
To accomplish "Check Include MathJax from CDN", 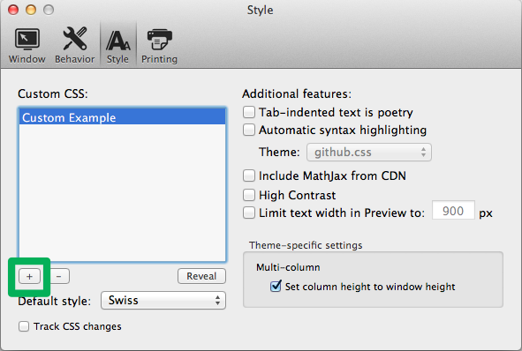I will point(249,175).
